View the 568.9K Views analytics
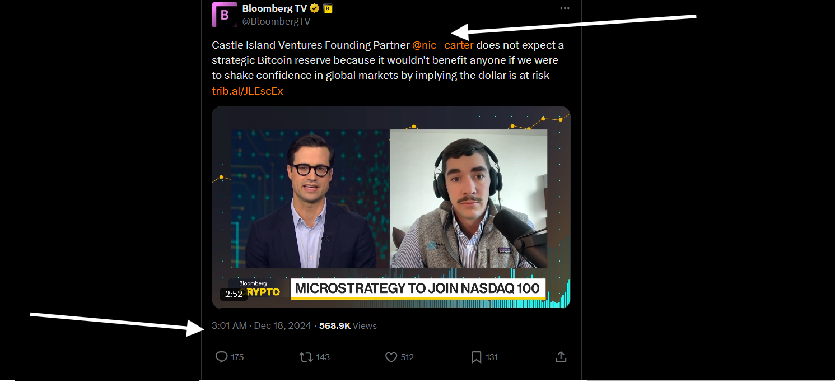The image size is (835, 382). click(x=348, y=325)
